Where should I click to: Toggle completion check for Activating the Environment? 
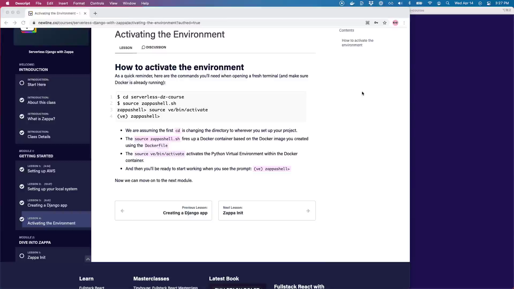(22, 219)
